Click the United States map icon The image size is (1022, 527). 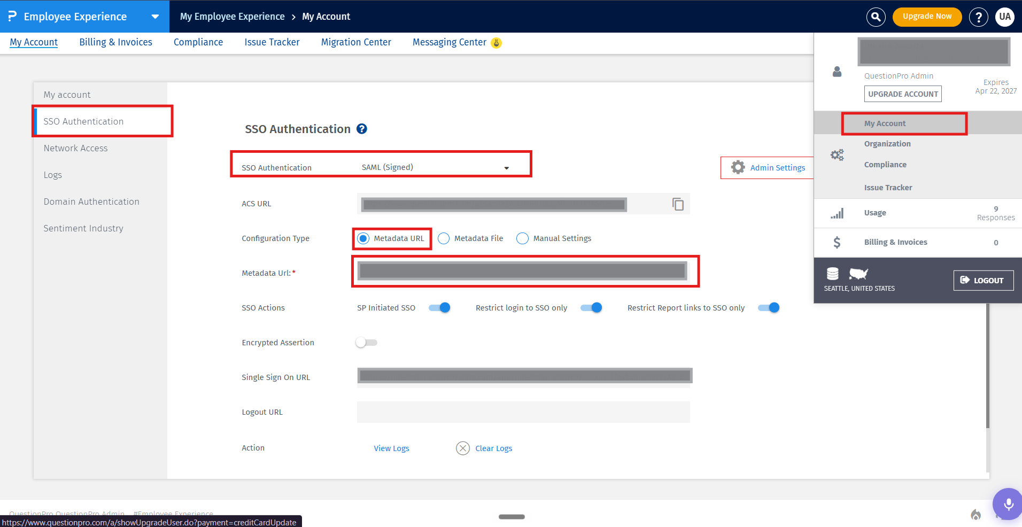[x=858, y=274]
